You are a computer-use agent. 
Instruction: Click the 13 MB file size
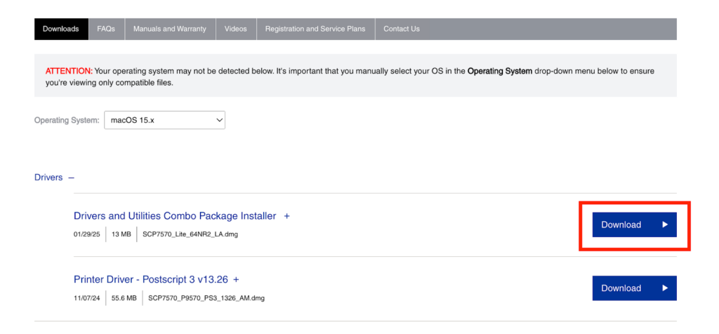121,234
